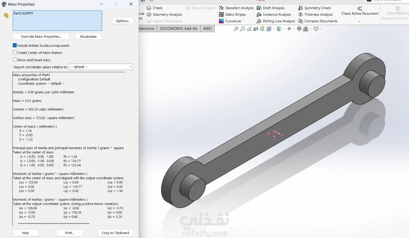
Task: Click the Check Active Document icon
Action: [359, 8]
